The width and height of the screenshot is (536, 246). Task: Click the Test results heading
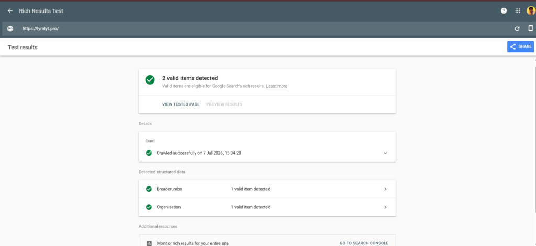(x=23, y=48)
